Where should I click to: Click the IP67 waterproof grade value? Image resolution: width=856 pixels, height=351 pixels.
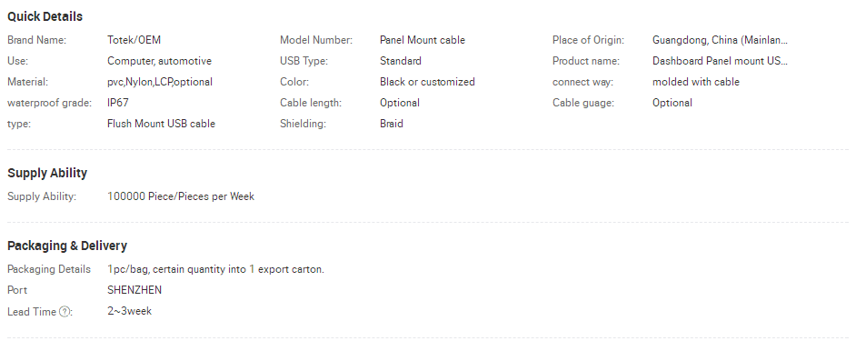tap(118, 103)
